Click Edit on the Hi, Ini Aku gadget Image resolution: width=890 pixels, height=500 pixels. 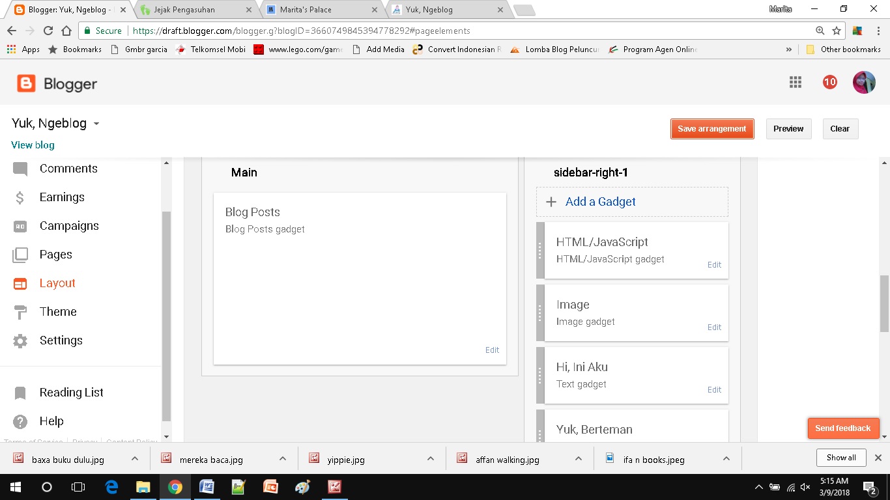714,390
